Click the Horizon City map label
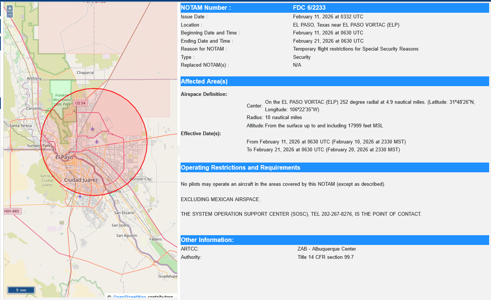 coord(140,179)
